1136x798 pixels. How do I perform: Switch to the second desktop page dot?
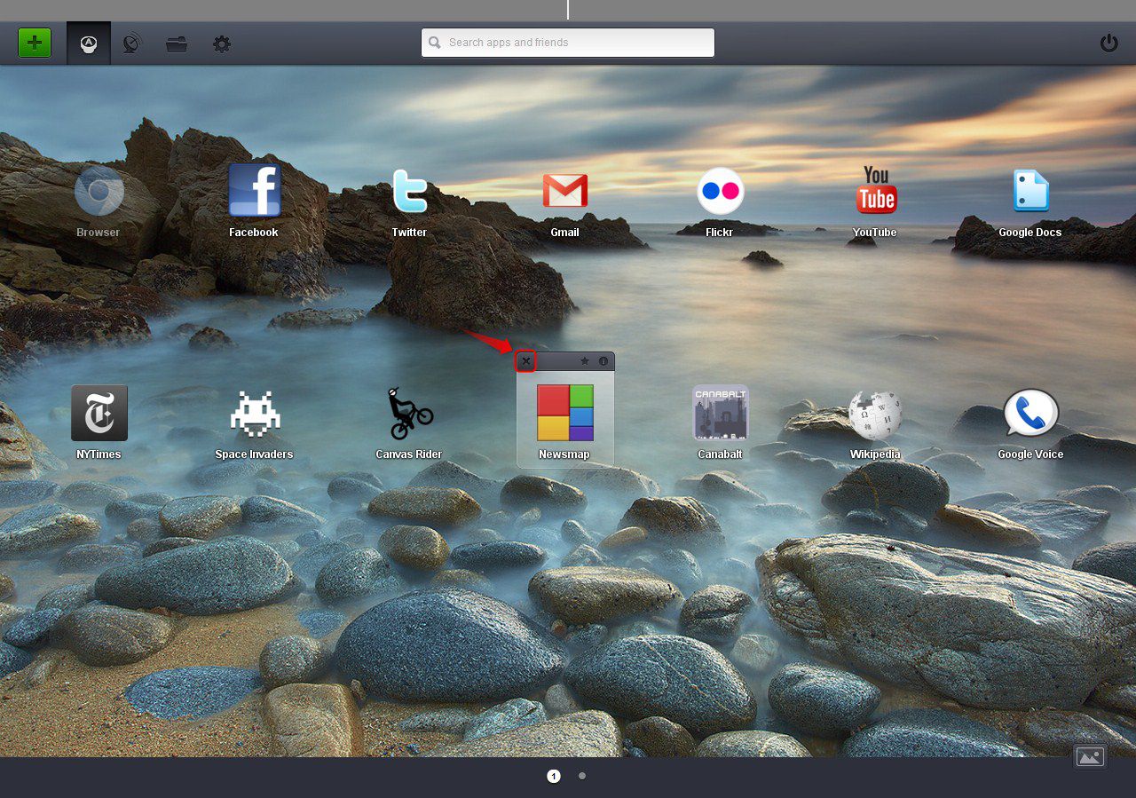pos(582,776)
